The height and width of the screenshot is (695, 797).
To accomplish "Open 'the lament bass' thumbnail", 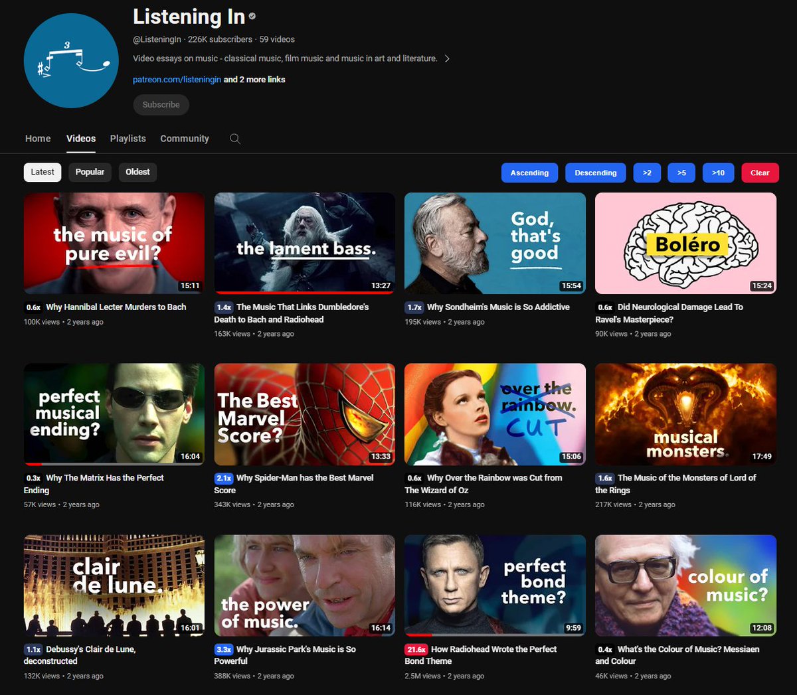I will (x=304, y=243).
